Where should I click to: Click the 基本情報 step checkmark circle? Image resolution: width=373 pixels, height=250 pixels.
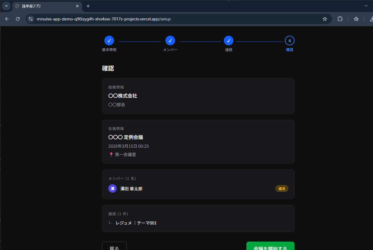pos(109,41)
